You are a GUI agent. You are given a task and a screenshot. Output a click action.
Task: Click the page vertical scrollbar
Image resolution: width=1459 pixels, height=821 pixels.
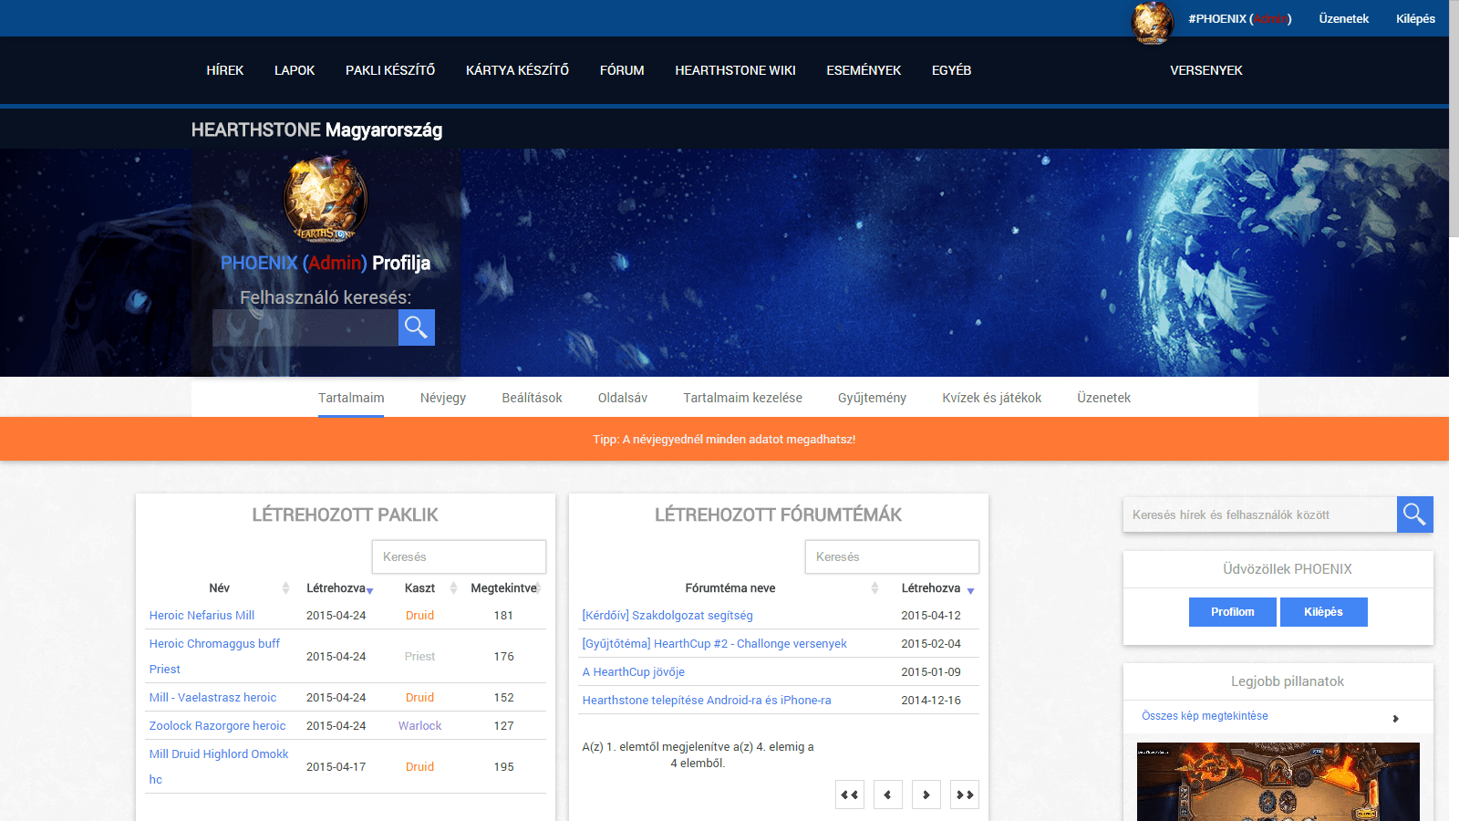click(1454, 119)
